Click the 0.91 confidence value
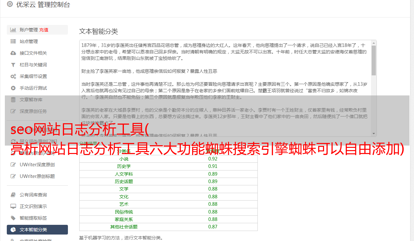 coord(213,166)
